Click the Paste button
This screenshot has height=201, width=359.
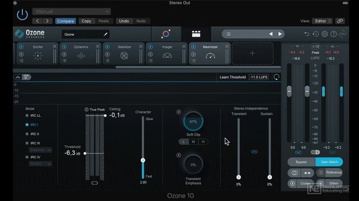pyautogui.click(x=104, y=21)
